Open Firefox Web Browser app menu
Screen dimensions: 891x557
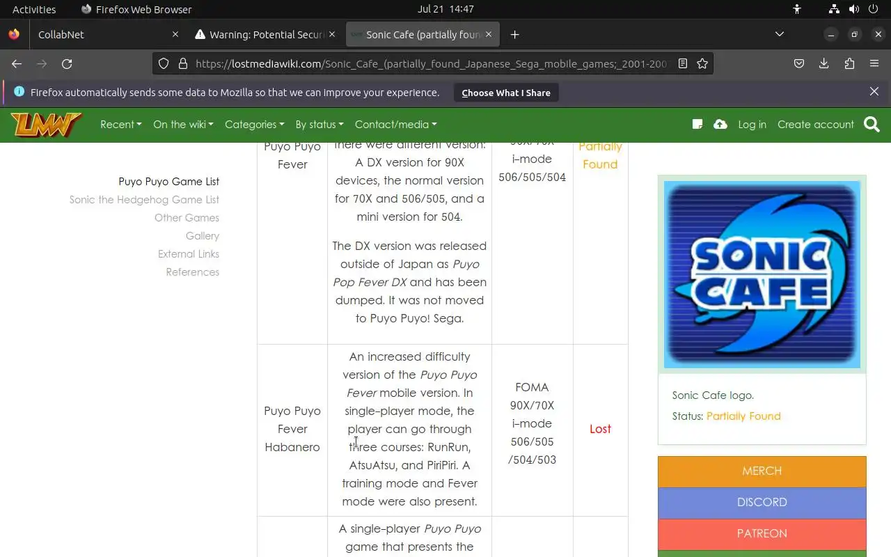coord(136,9)
